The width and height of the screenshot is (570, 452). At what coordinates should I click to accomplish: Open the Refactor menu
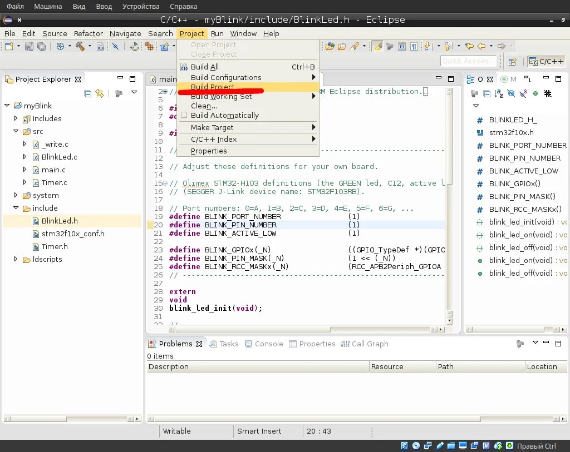[89, 33]
